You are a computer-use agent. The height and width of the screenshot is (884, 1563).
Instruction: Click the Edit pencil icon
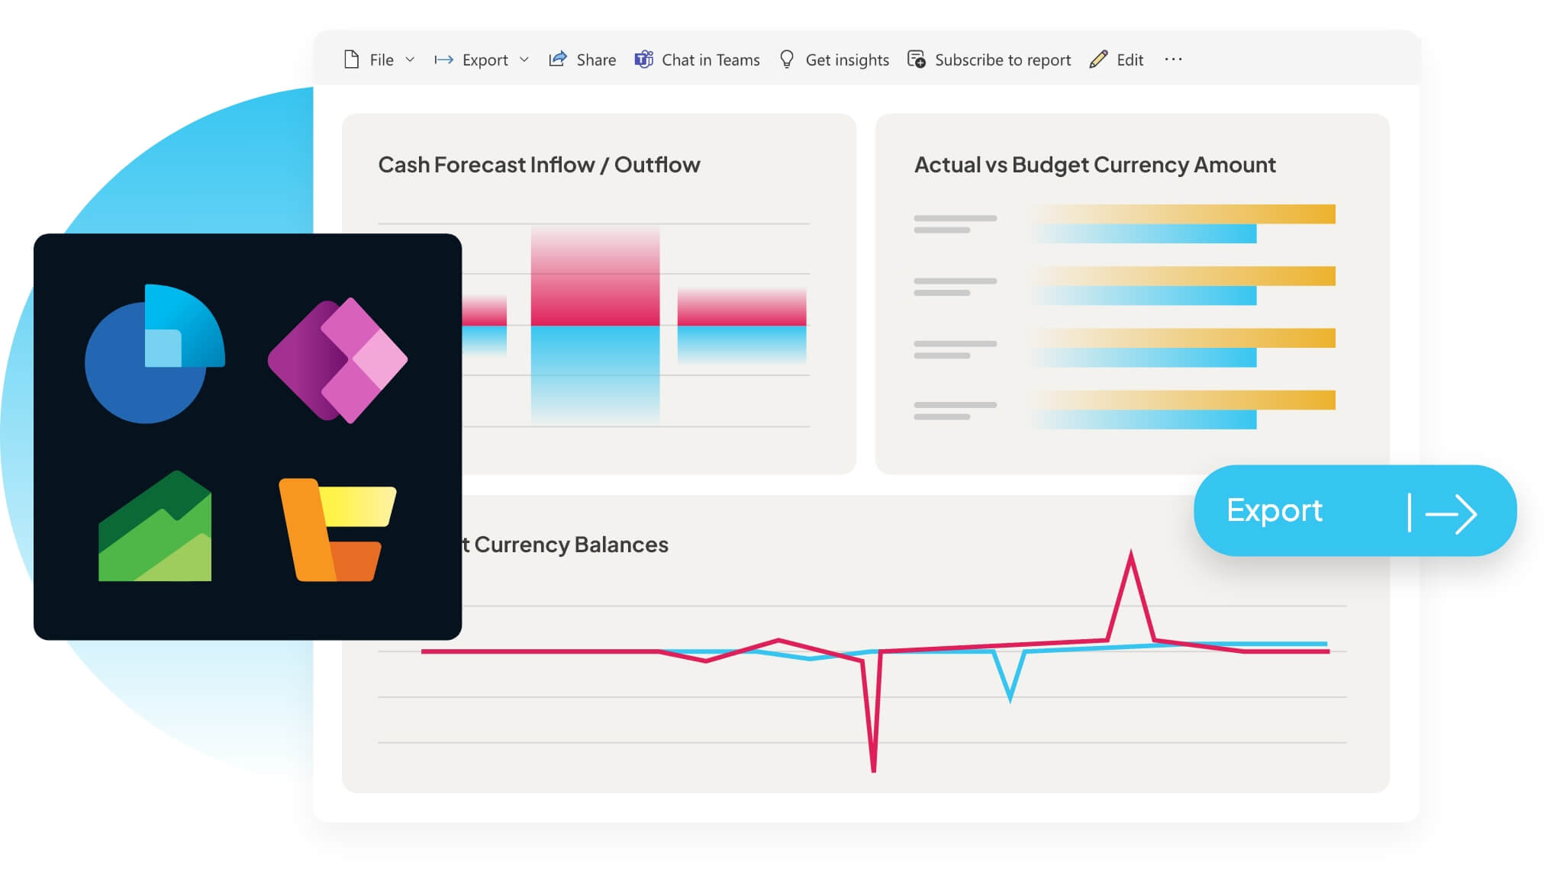1098,59
